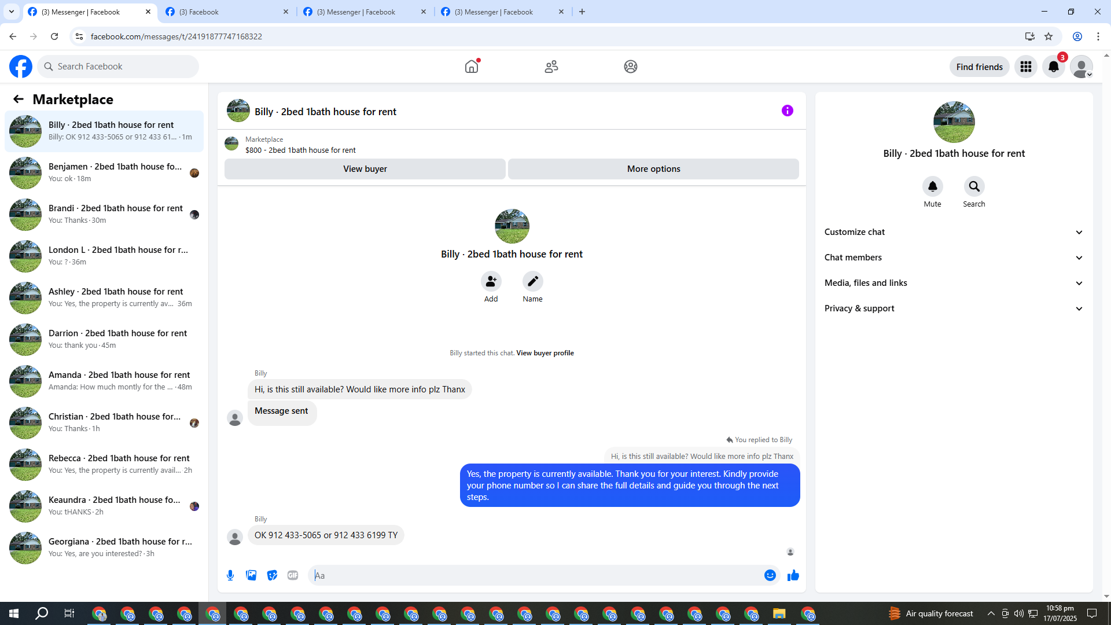Open Keaundra's conversation in the list
Image resolution: width=1111 pixels, height=625 pixels.
104,506
